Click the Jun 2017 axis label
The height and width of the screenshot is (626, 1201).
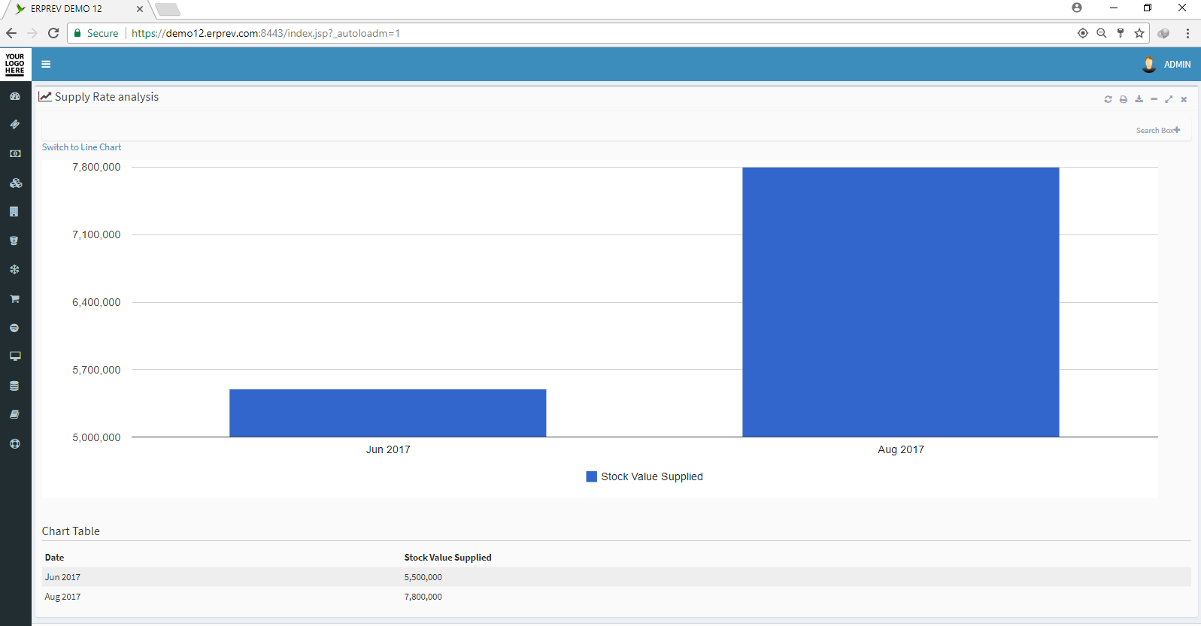[388, 449]
